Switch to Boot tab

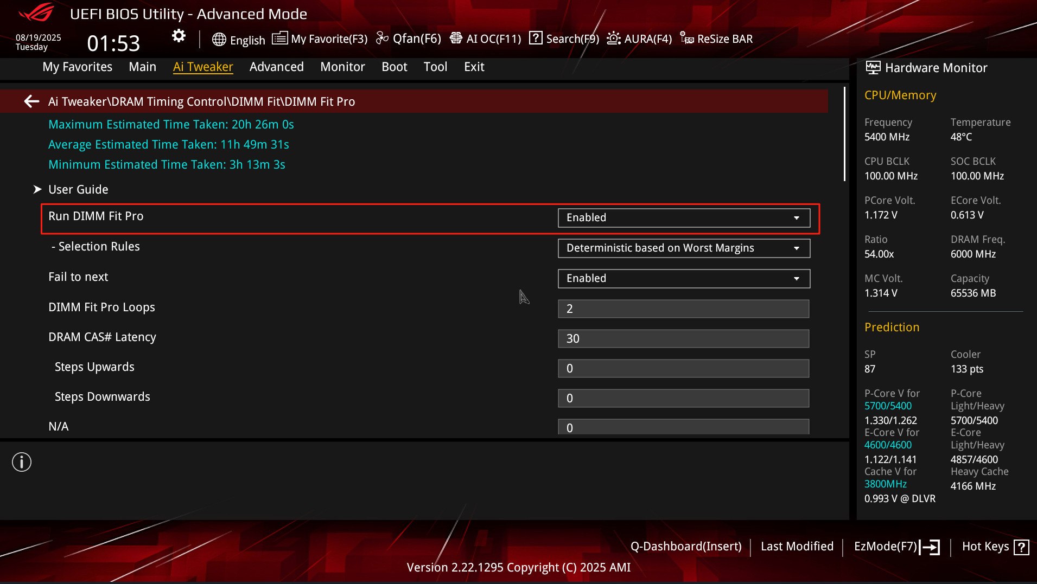395,67
